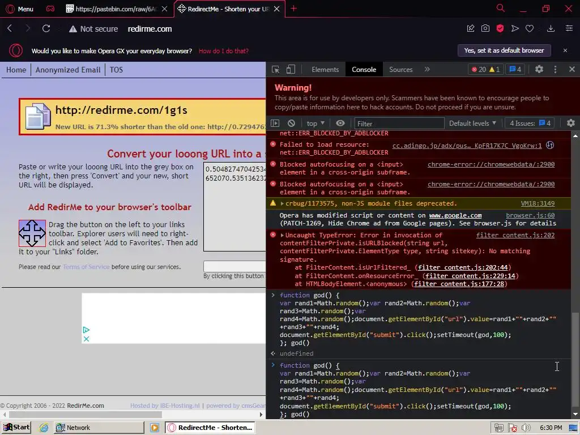Click 'How do I do that?' link
Screen dimensions: 580x435
pos(223,51)
